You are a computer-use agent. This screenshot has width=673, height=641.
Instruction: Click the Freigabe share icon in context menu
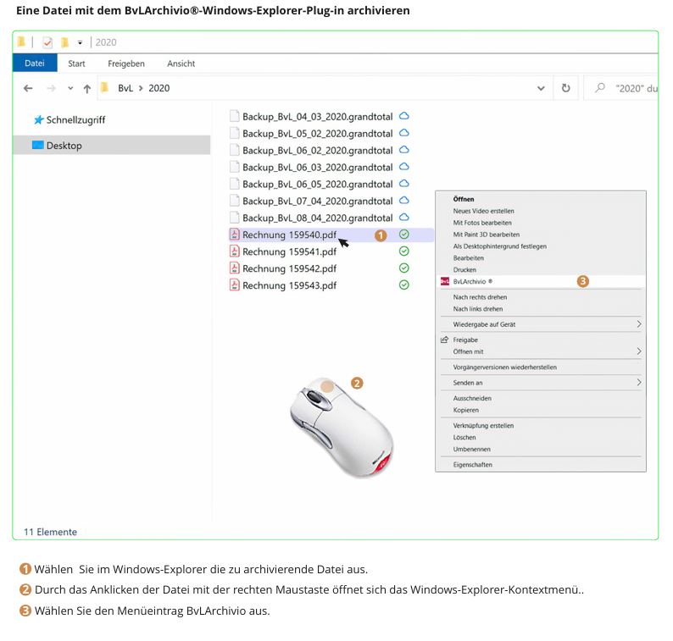[444, 340]
